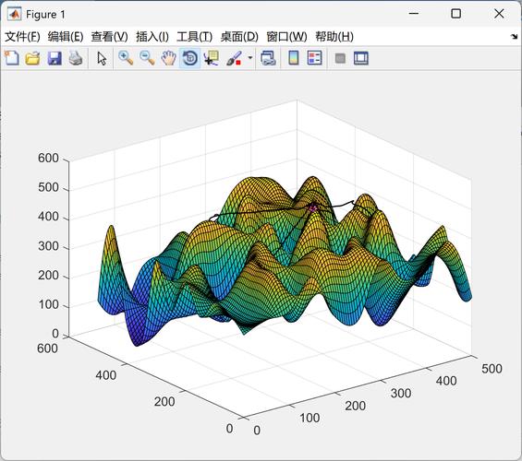Maximize the Figure 1 window
This screenshot has height=461, width=522.
tap(455, 14)
